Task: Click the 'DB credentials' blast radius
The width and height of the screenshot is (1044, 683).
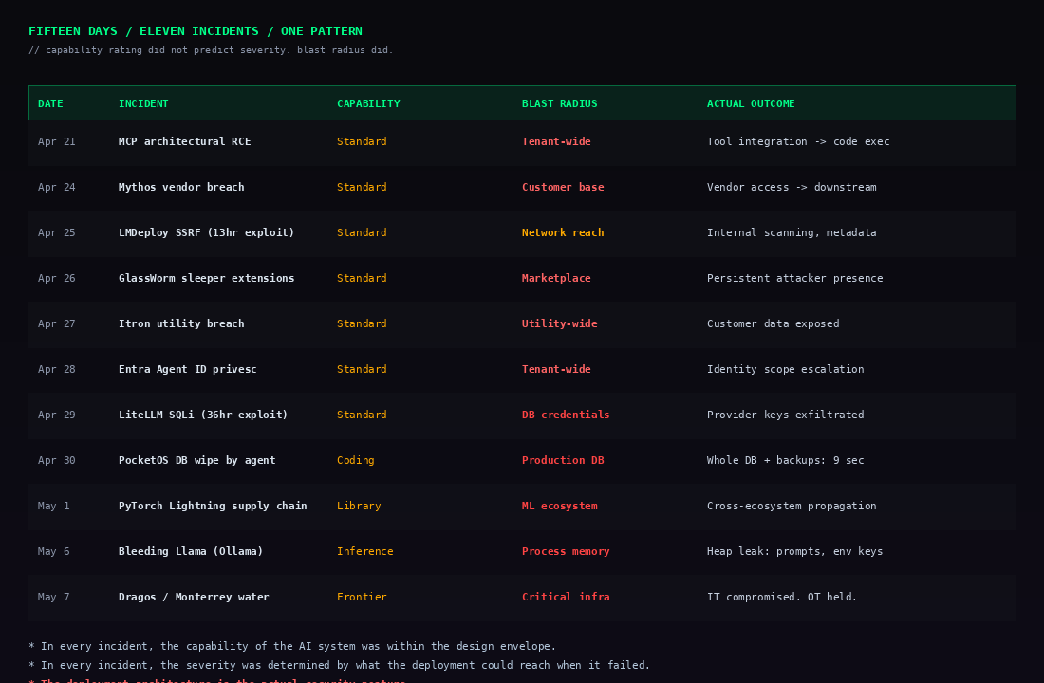Action: 566,415
